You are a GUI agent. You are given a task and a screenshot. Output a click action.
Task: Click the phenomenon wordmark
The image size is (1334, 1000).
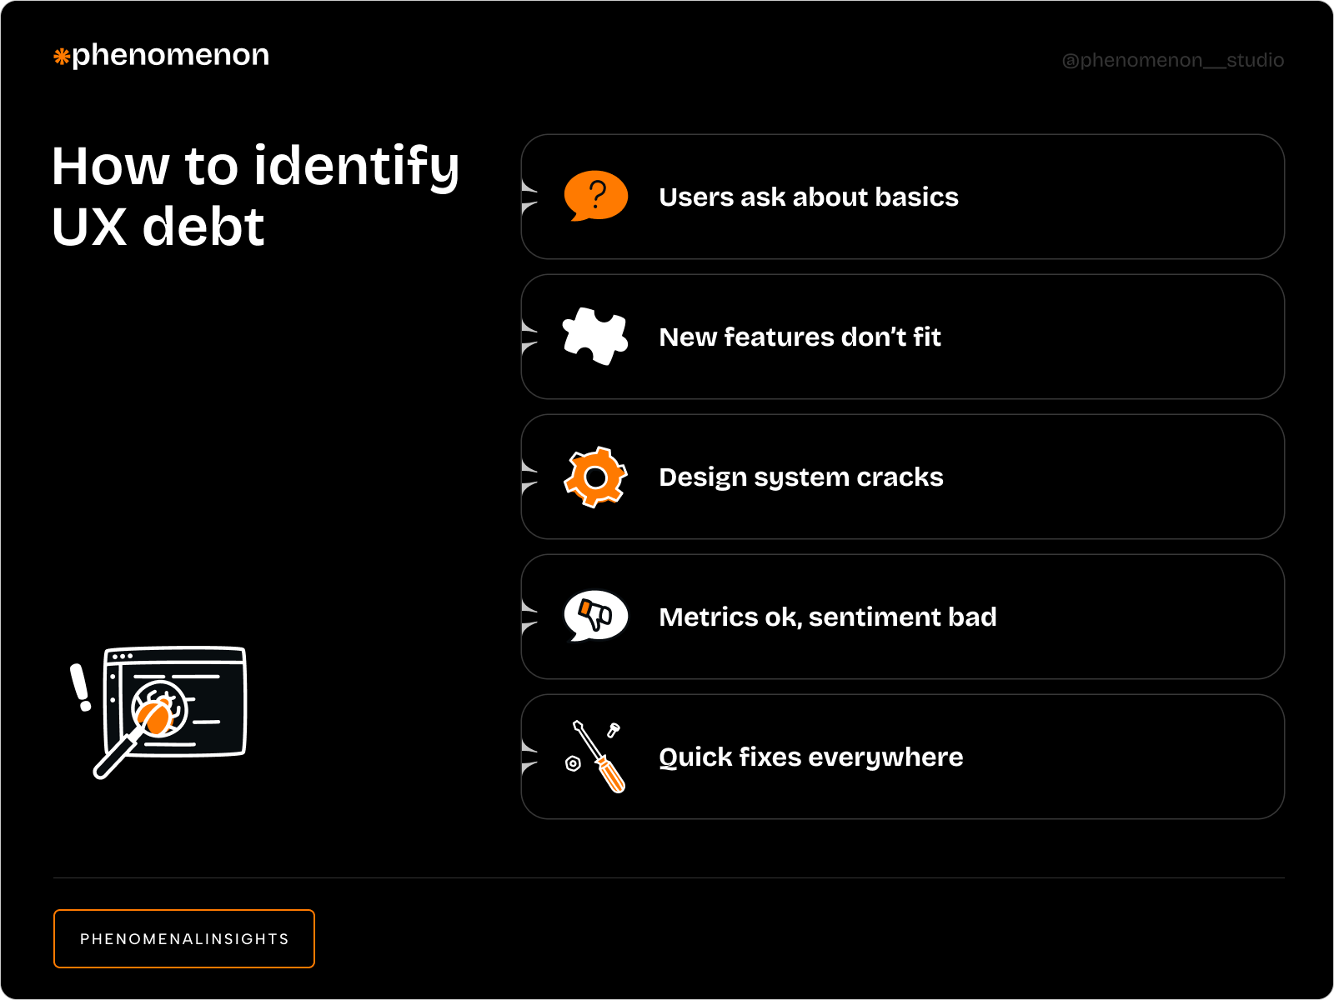170,55
